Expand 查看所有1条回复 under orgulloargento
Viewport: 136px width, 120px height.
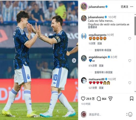click(x=103, y=50)
